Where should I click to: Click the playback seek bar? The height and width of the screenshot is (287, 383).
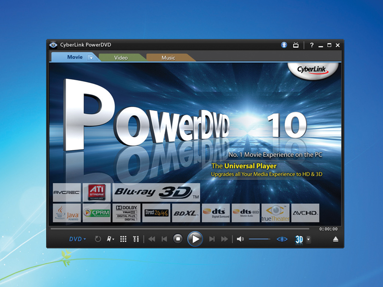(180, 229)
